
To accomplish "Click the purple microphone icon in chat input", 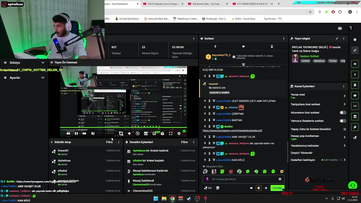I will point(207,179).
